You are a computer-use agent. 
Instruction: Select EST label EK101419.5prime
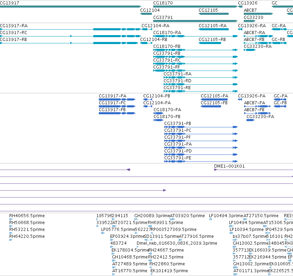click(x=169, y=271)
